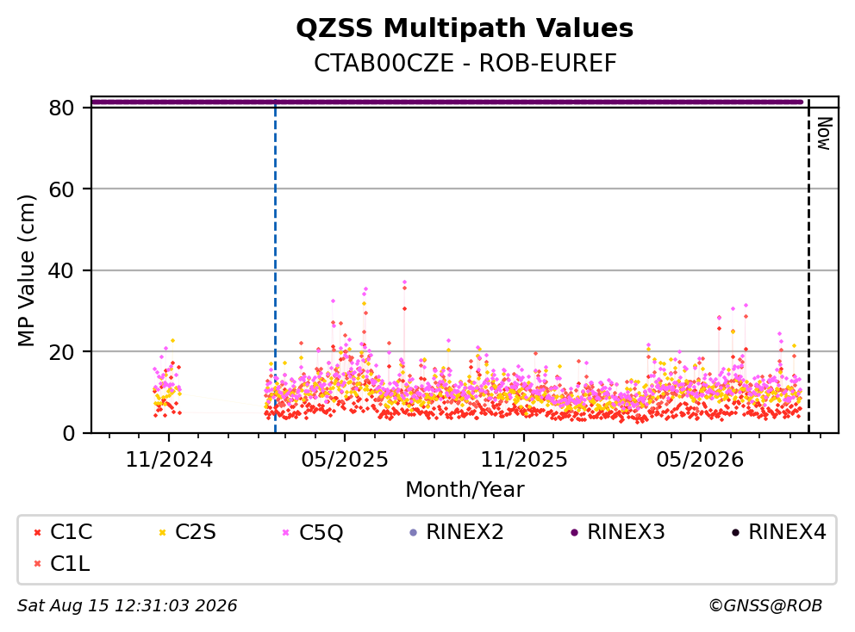Click the C5Q magenta legend marker
Image resolution: width=855 pixels, height=632 pixels.
286,532
